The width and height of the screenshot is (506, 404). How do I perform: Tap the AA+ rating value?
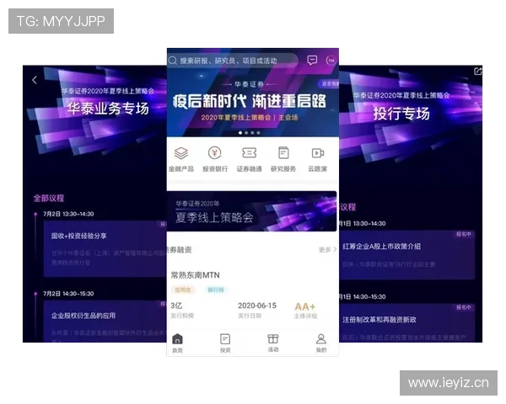305,306
